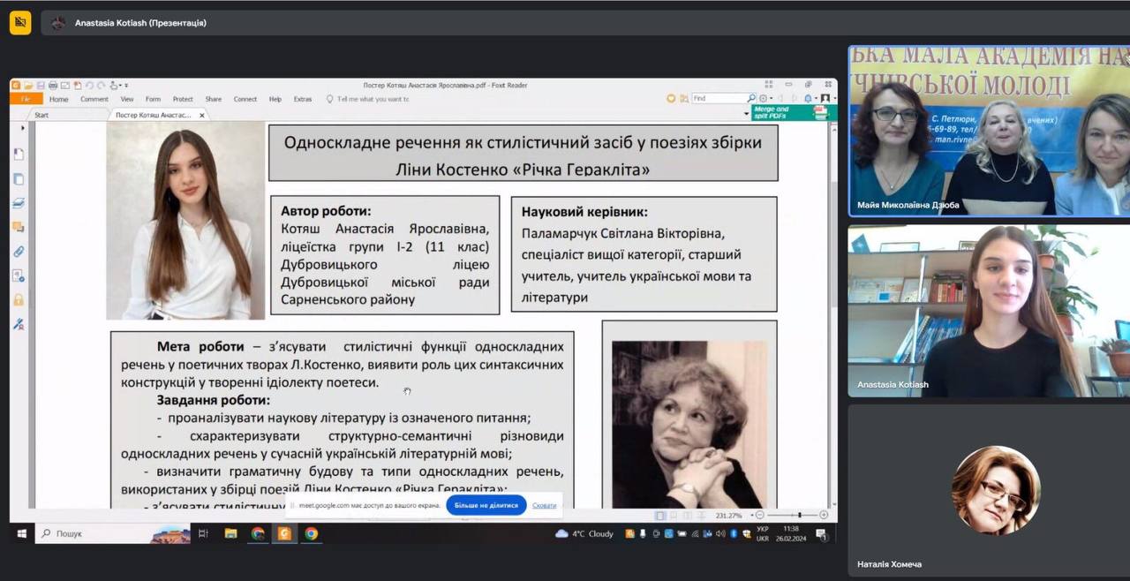
Task: Open the document tab list dropdown arrow
Action: [746, 115]
